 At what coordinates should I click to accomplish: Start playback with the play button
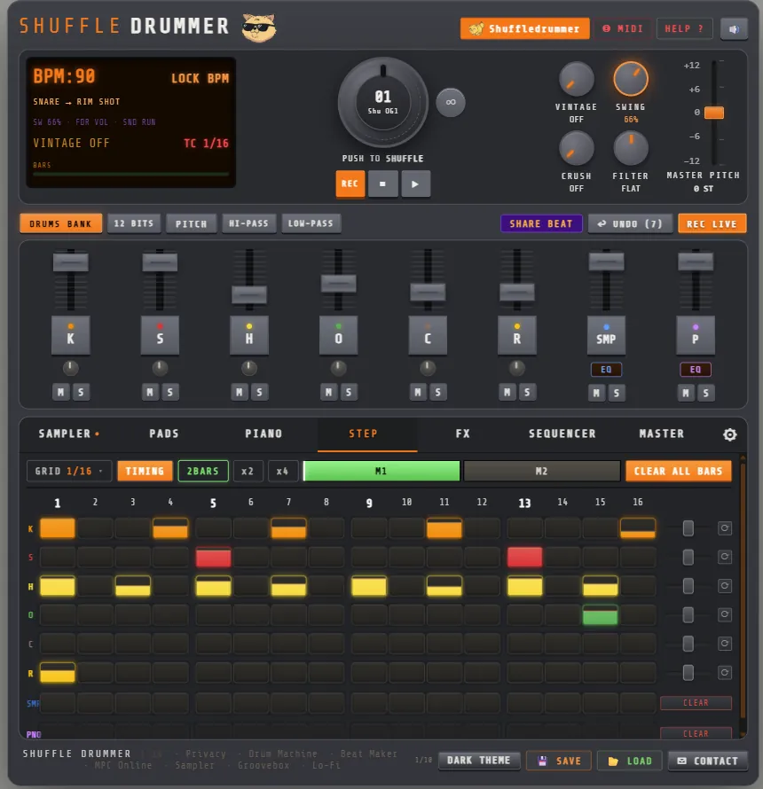415,184
